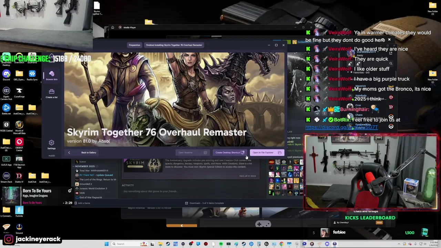
Task: Select RV There Yet? in Steam library
Action: pos(94,175)
